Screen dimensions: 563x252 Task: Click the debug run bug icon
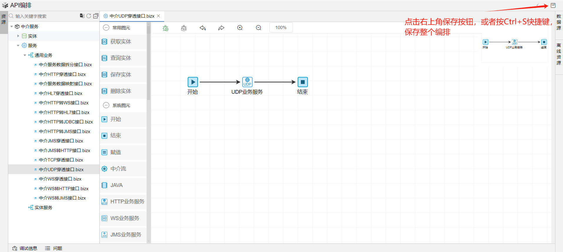[x=165, y=28]
